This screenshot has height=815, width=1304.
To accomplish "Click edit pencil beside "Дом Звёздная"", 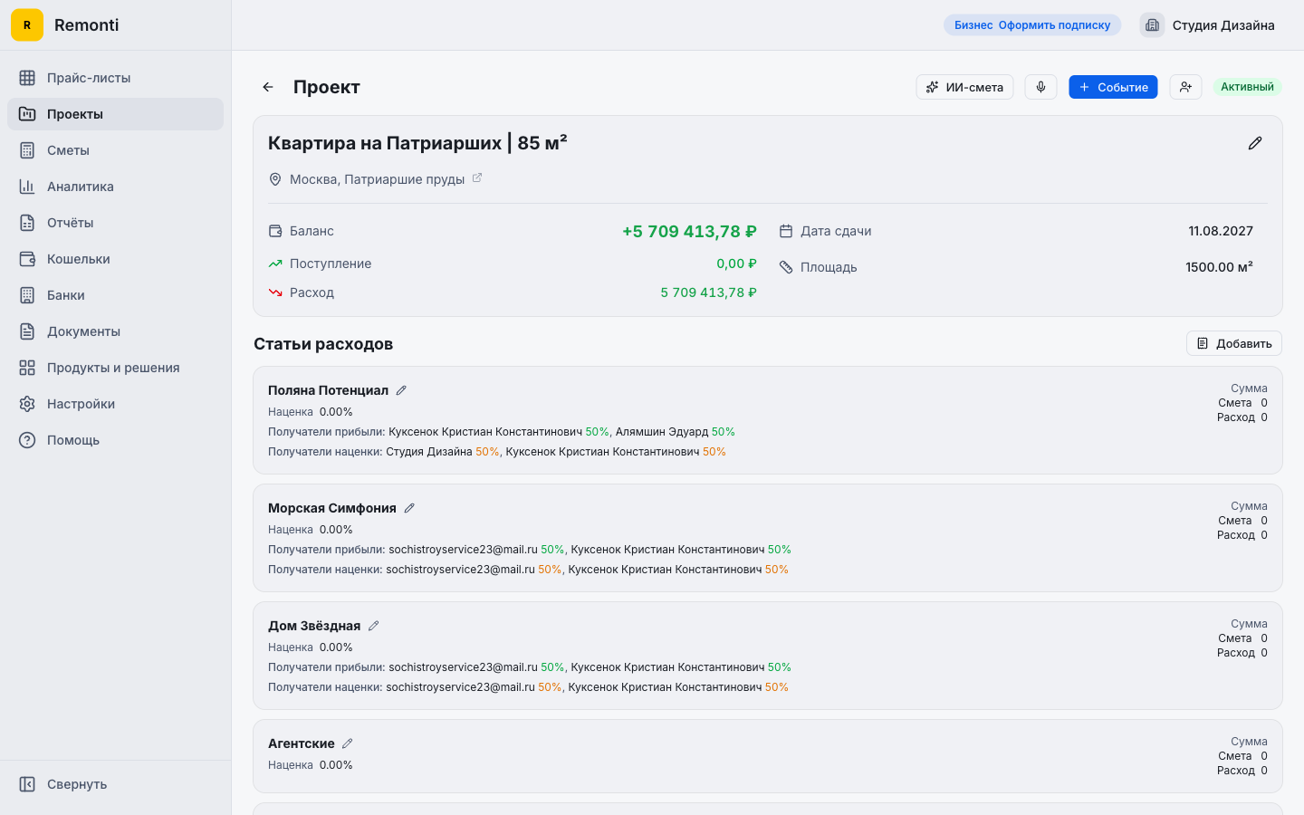I will pos(373,625).
